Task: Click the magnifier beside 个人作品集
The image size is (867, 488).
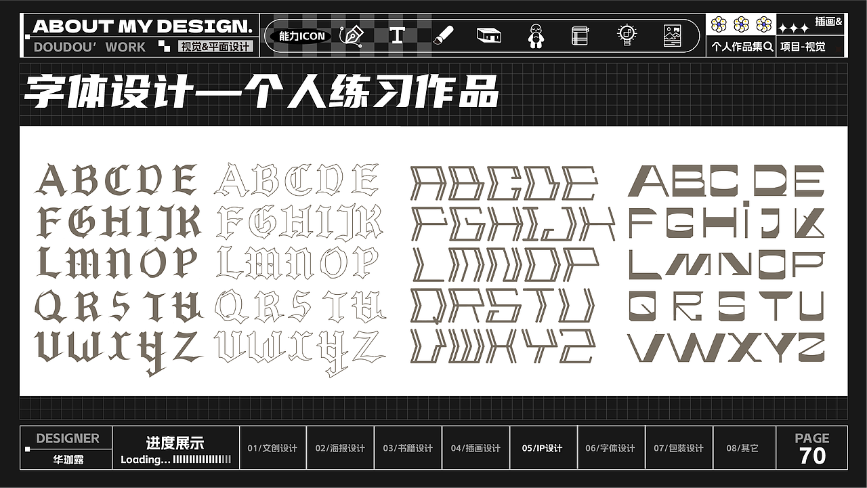Action: [768, 47]
